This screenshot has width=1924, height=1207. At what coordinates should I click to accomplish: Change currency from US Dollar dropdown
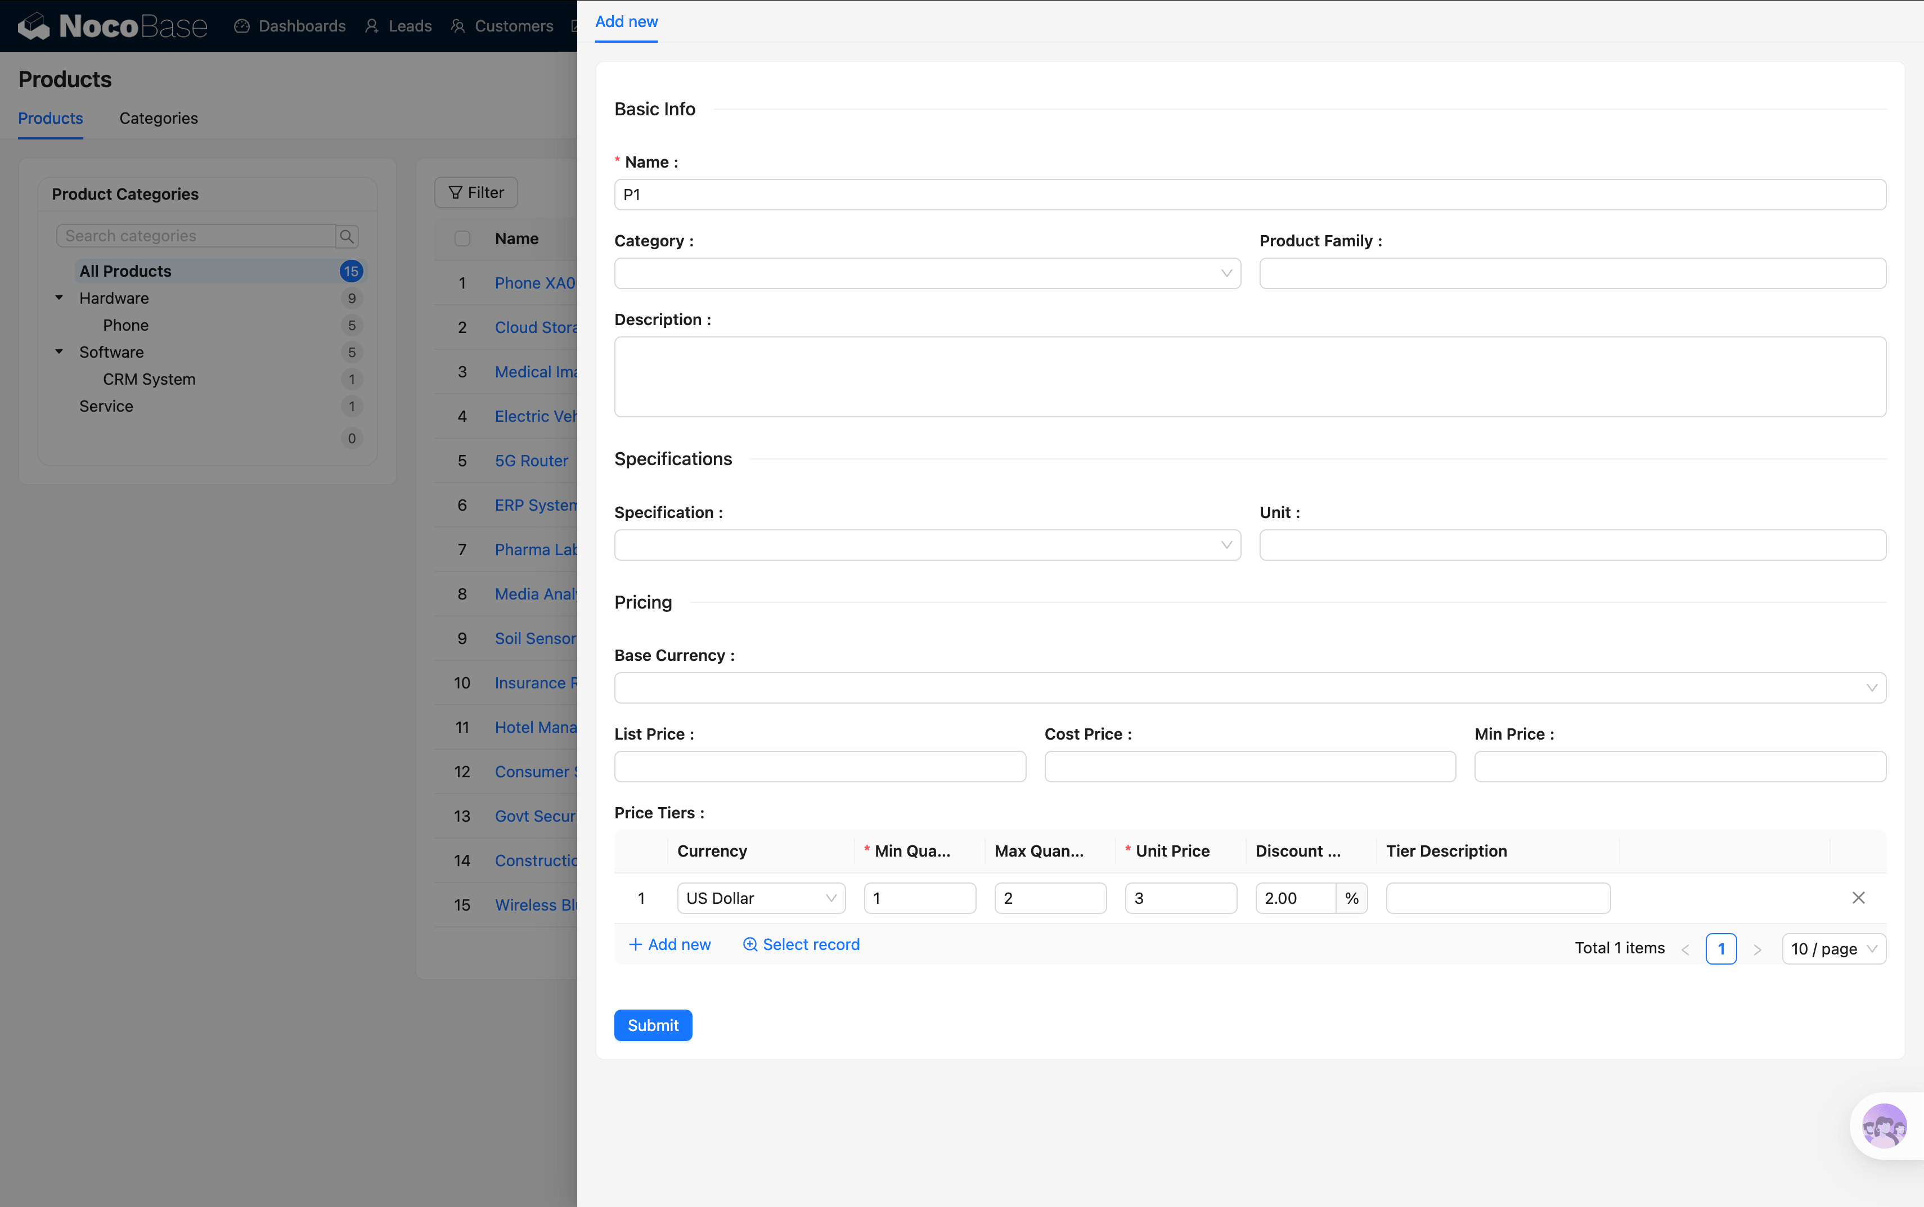pyautogui.click(x=760, y=898)
